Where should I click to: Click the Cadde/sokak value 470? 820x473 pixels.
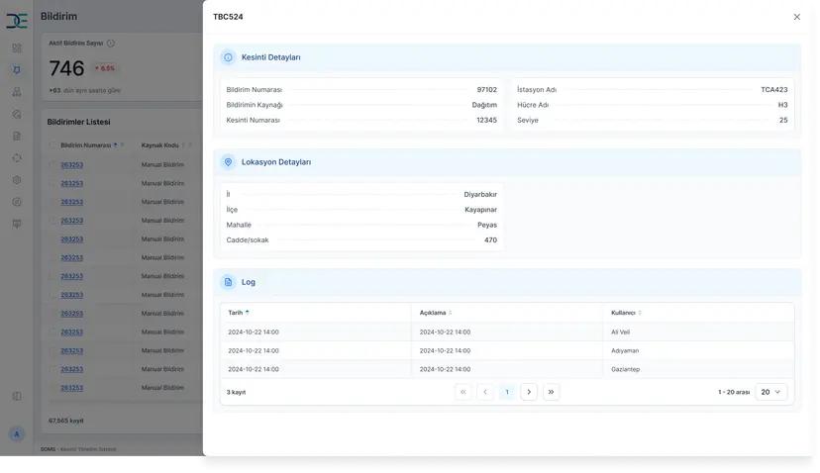tap(490, 239)
